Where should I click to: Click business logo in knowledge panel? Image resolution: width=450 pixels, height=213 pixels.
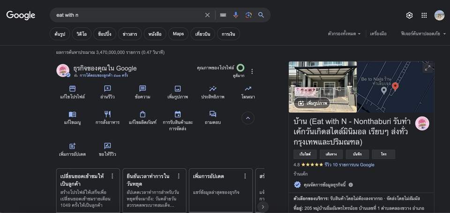[422, 123]
